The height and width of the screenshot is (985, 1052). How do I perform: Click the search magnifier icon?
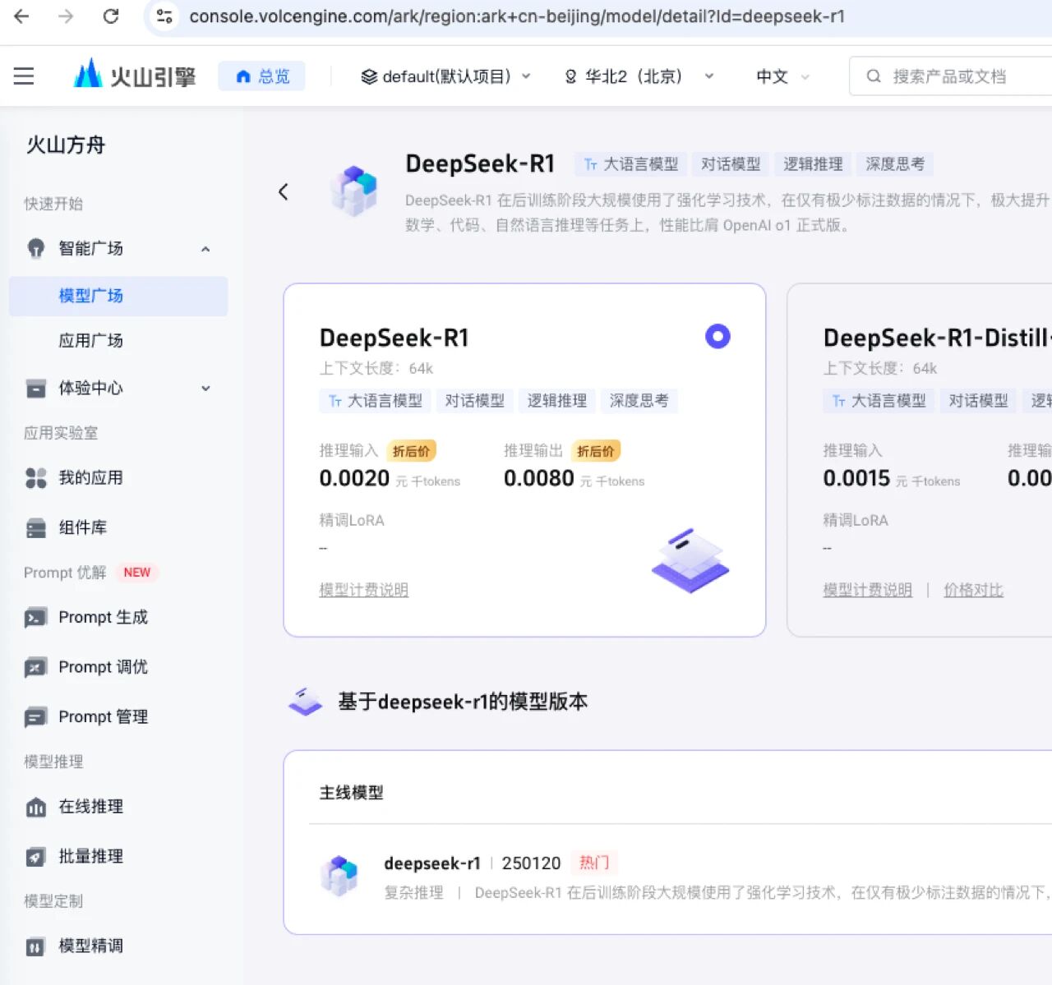[x=874, y=76]
